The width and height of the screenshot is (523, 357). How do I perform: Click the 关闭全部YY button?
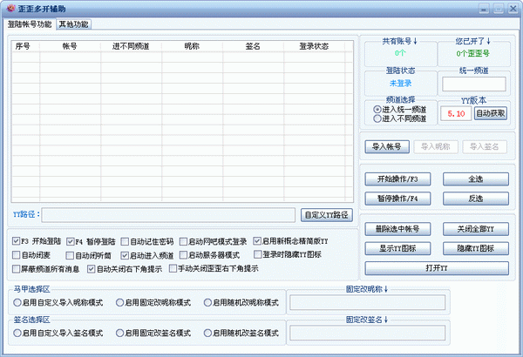click(x=476, y=229)
